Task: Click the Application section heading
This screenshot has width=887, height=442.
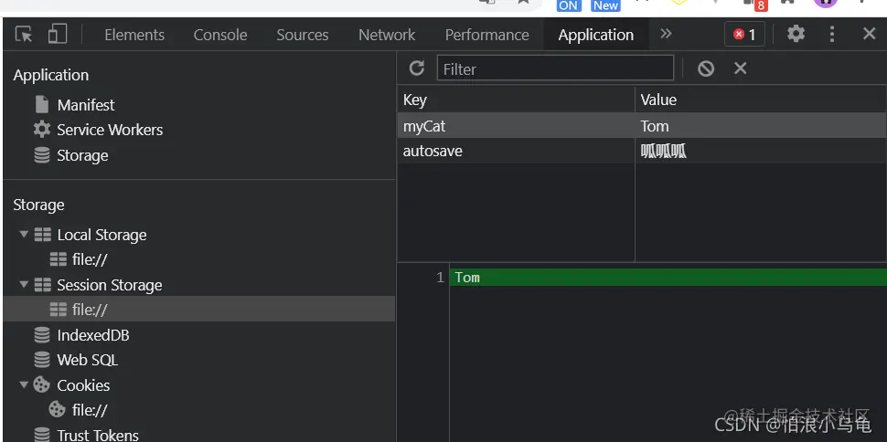Action: [51, 75]
